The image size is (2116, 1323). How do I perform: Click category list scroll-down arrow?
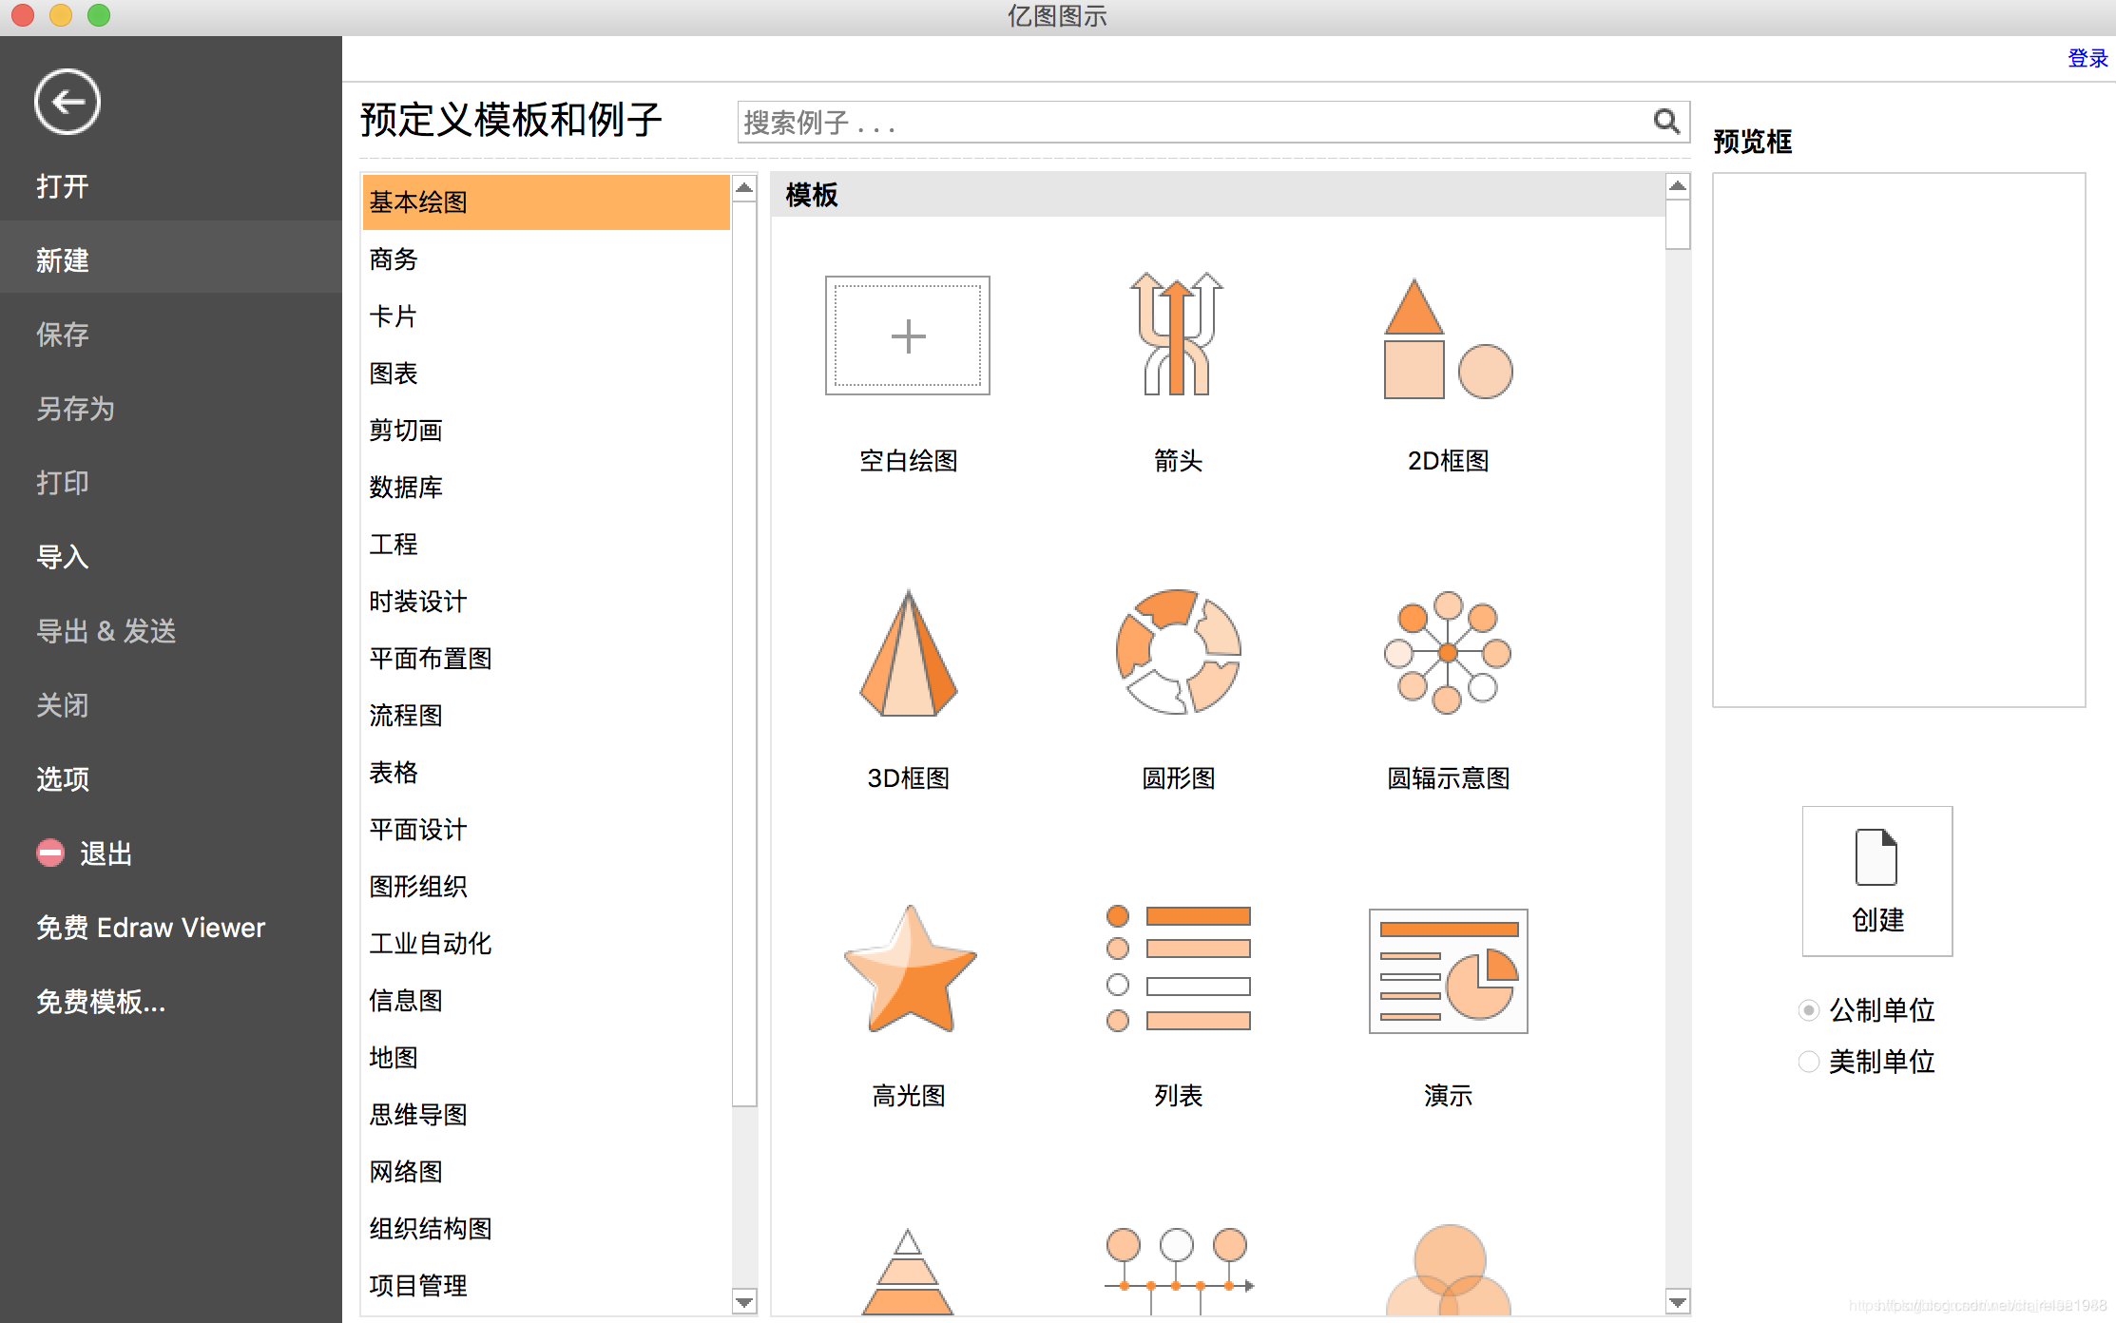point(744,1301)
